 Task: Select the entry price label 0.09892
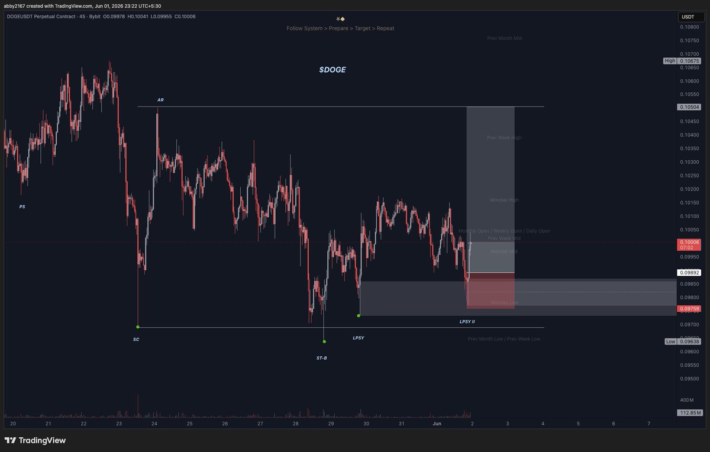coord(690,273)
